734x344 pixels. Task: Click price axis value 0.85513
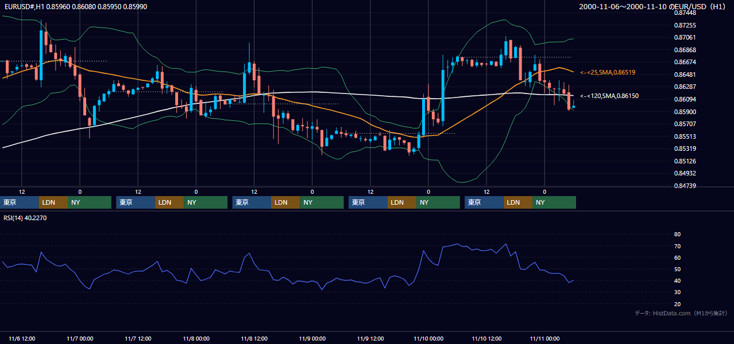(684, 136)
